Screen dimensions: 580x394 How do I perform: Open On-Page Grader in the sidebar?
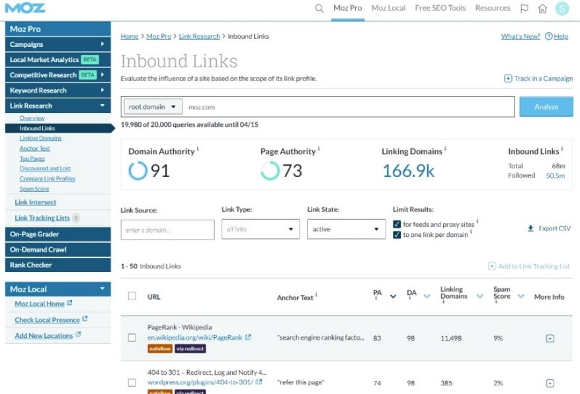click(x=58, y=234)
